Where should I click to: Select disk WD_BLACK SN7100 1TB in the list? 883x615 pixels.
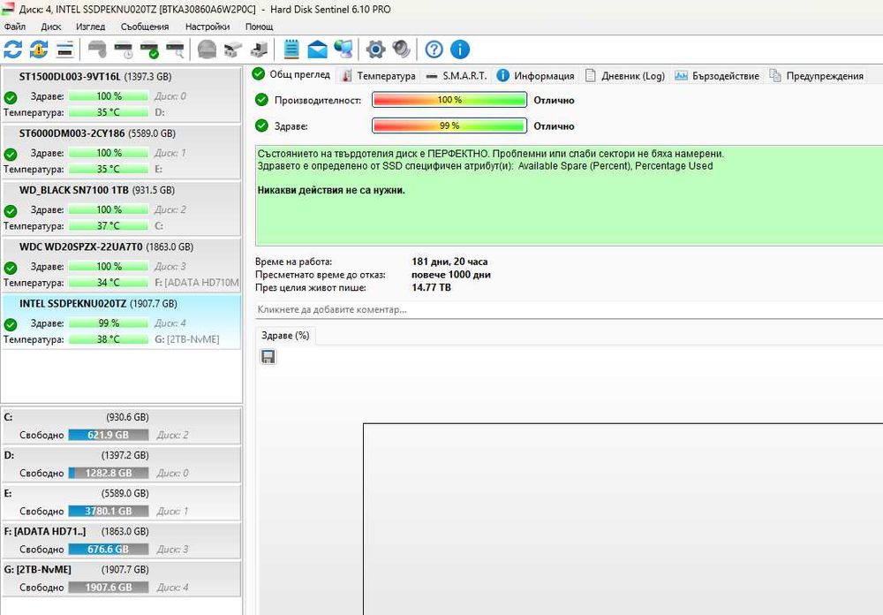pos(122,208)
